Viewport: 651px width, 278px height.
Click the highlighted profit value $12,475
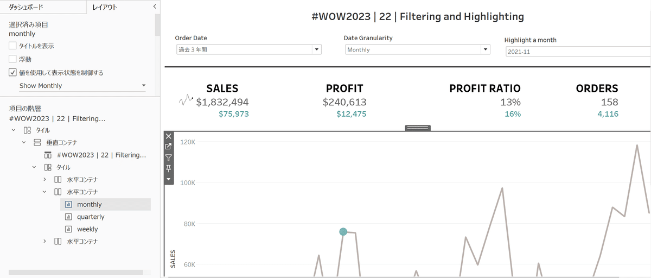click(352, 114)
